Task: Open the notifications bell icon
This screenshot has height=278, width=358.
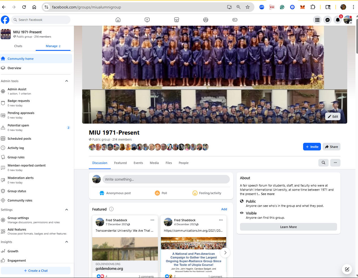Action: (338, 20)
